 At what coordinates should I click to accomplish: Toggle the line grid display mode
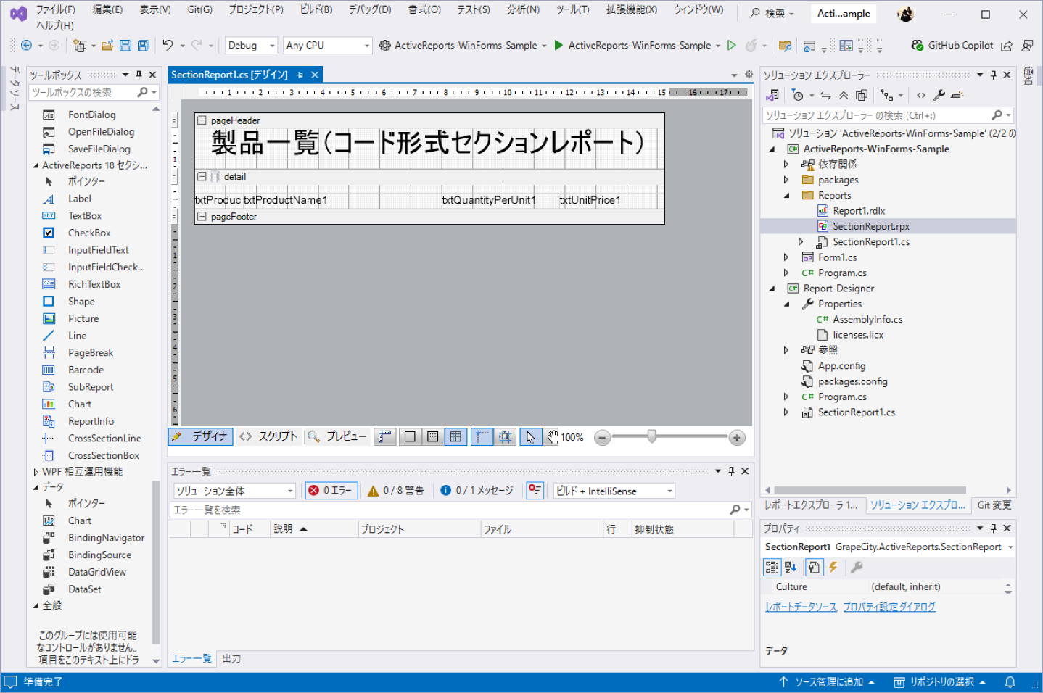click(455, 437)
